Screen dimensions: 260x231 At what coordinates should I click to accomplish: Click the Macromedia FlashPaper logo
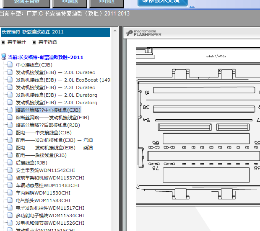(x=143, y=33)
